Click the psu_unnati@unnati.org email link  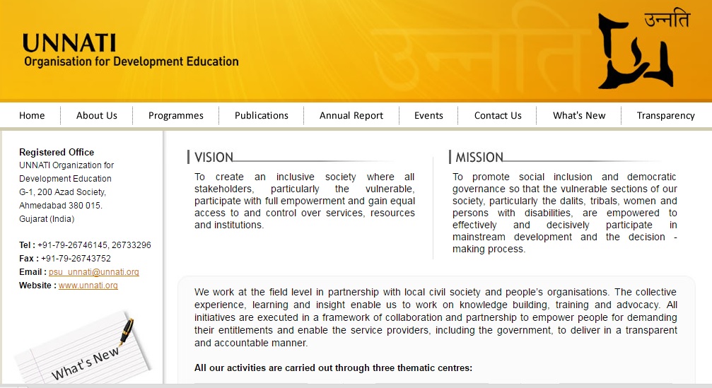coord(94,272)
